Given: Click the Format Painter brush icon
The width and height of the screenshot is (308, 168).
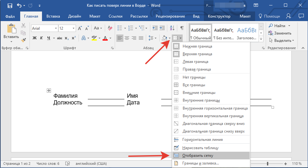Looking at the screenshot, I should click(23, 40).
